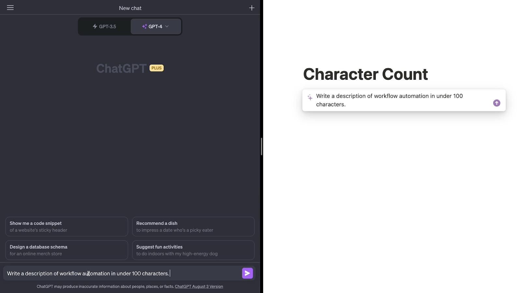Expand the GPT-4 dropdown chevron
The image size is (521, 293).
point(167,26)
